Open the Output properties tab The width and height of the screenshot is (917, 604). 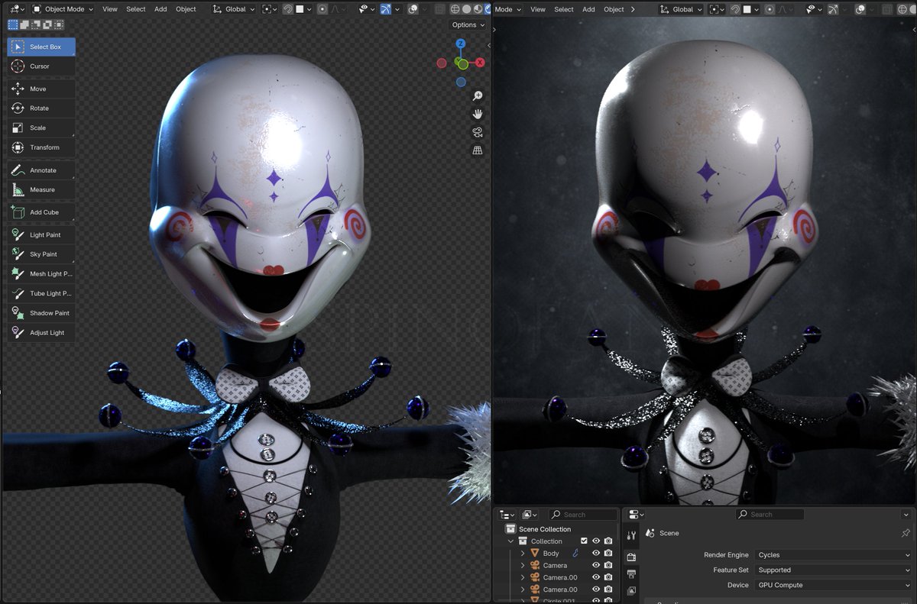(x=631, y=574)
